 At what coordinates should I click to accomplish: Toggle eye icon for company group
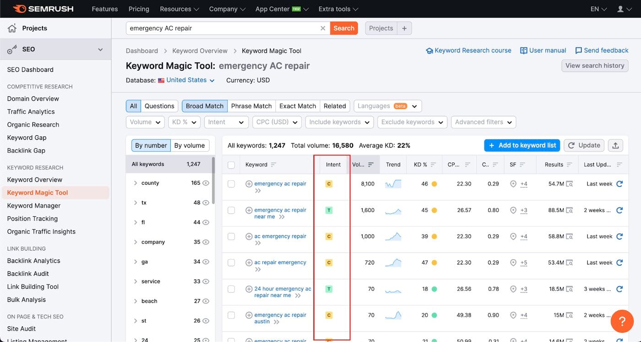click(x=206, y=242)
